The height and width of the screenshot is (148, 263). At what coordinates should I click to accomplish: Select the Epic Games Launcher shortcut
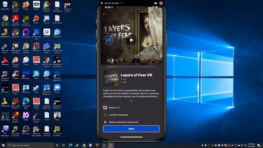16,131
